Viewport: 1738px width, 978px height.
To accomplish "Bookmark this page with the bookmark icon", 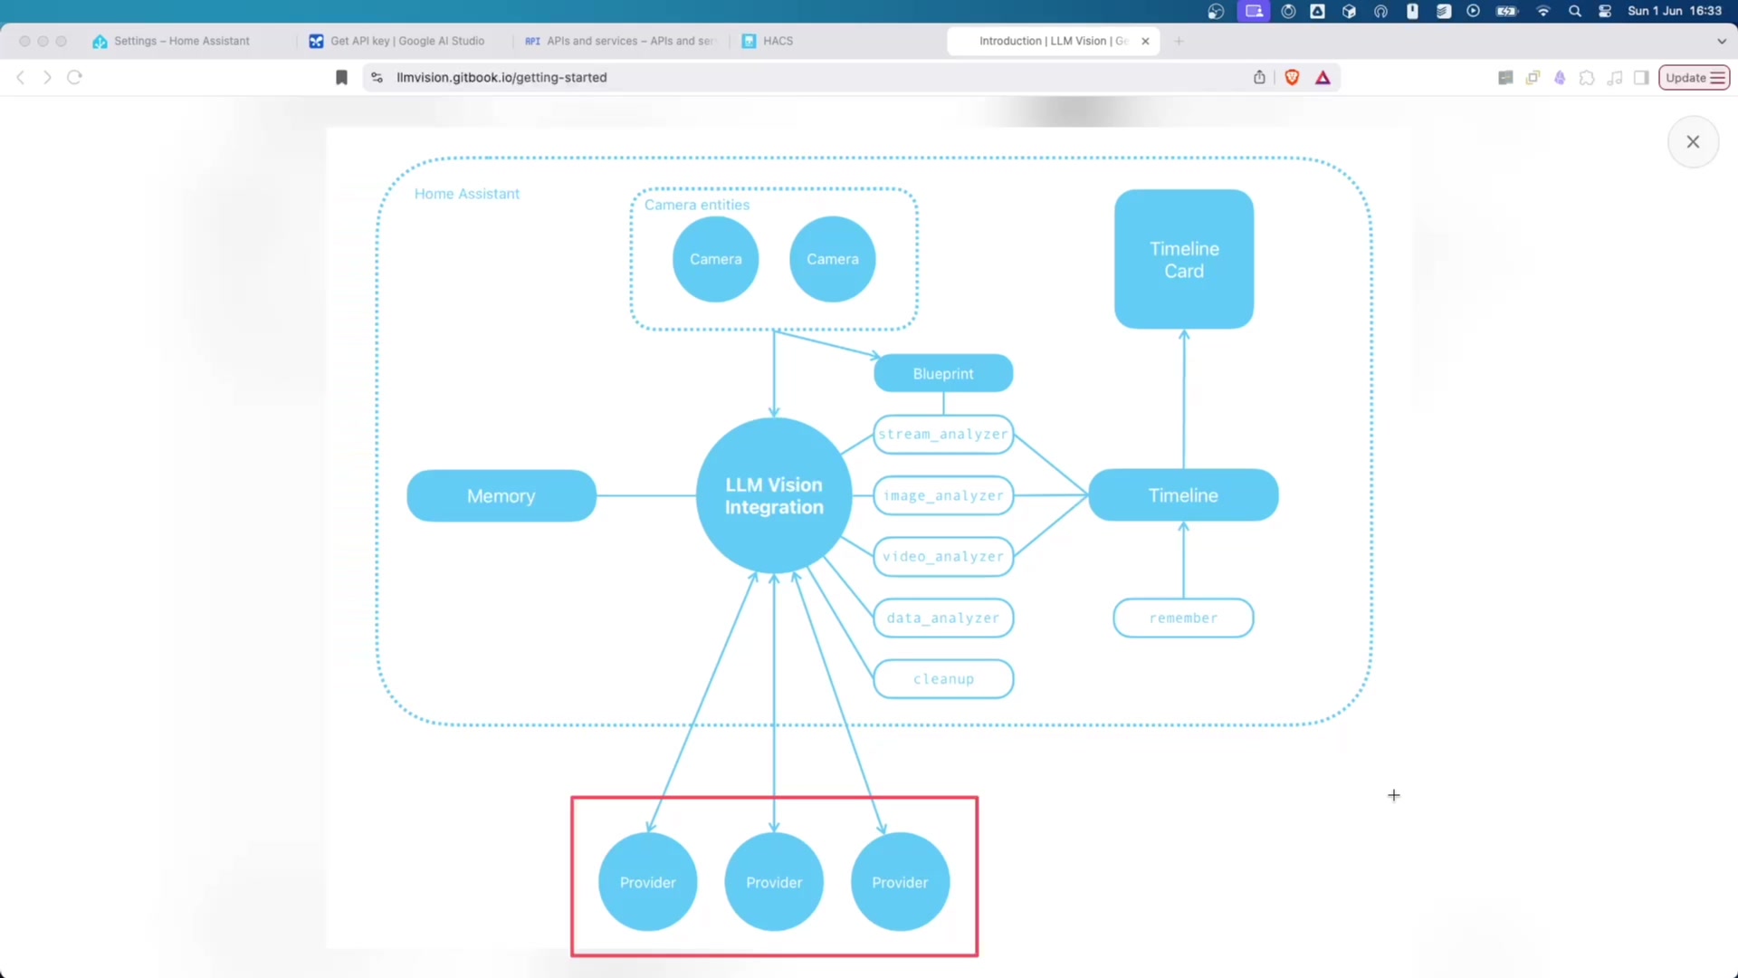I will 341,78.
